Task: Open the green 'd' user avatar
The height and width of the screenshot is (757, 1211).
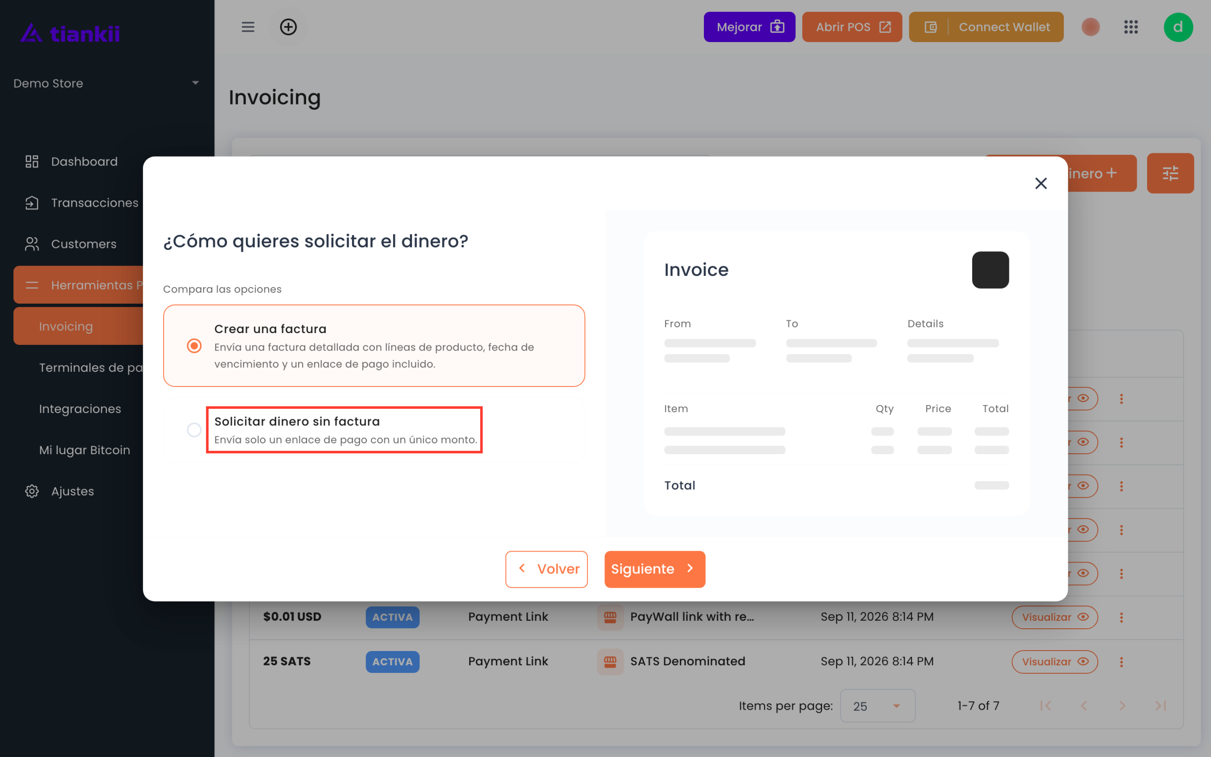Action: click(x=1178, y=27)
